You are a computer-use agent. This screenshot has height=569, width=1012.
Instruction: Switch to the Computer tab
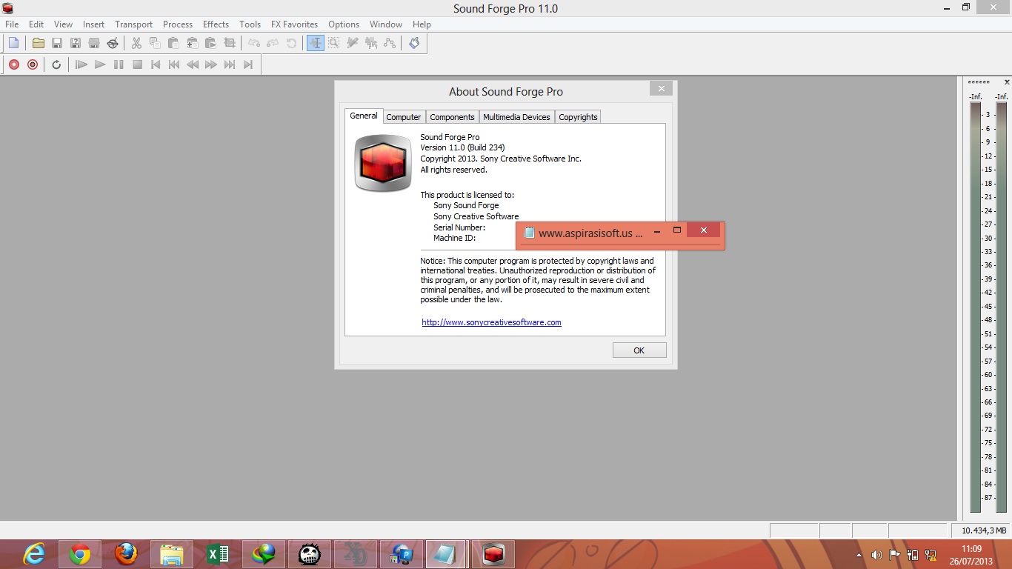(404, 117)
